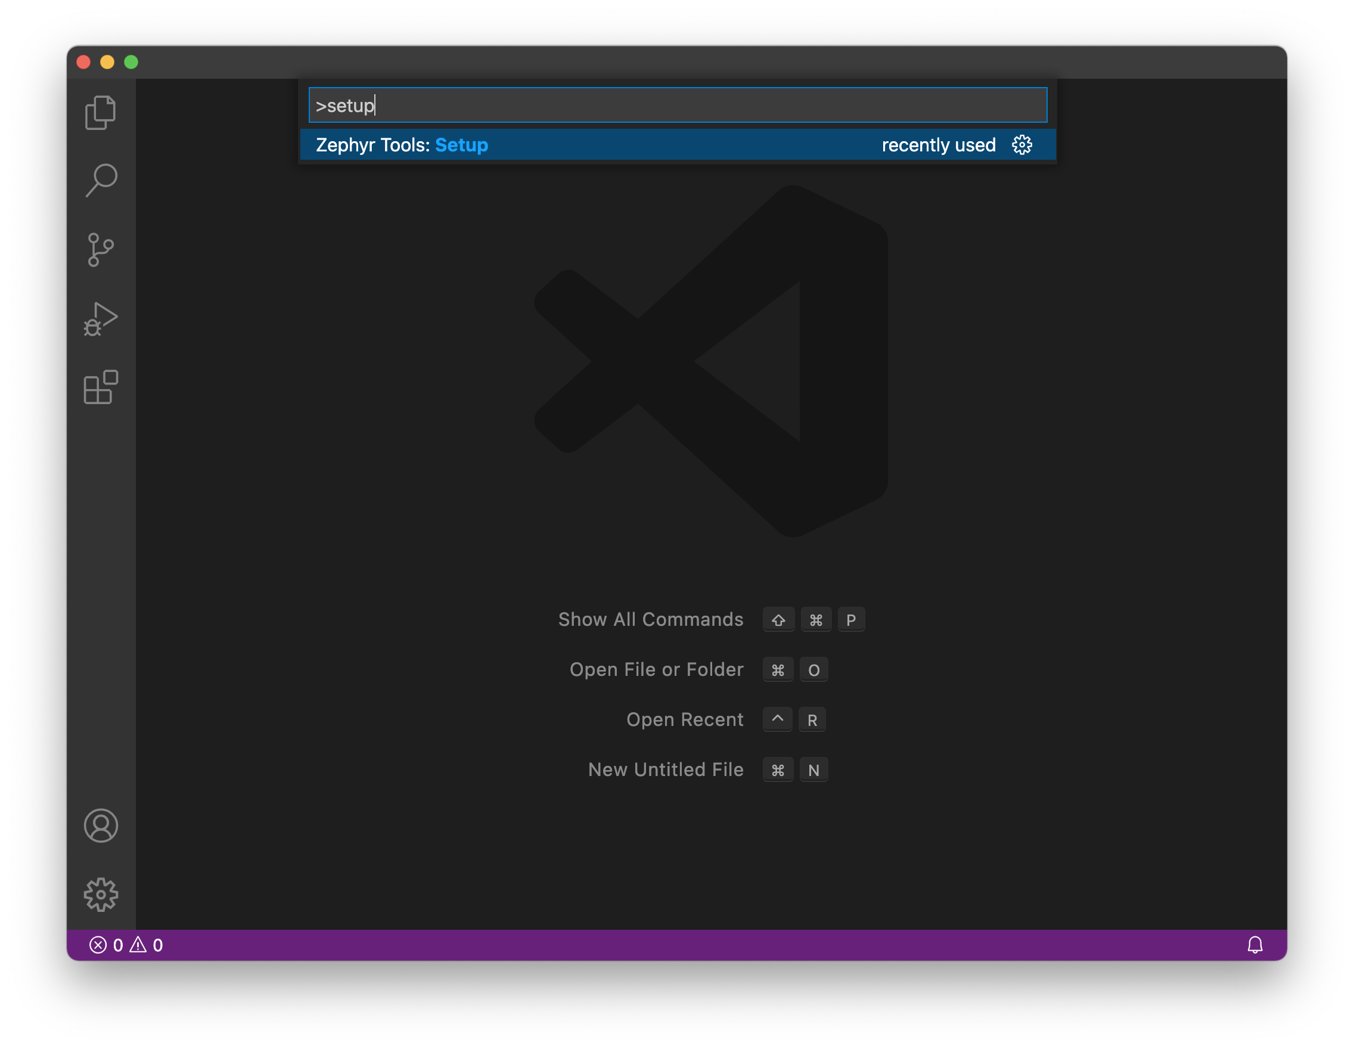Click the Open File or Folder label

coord(656,669)
